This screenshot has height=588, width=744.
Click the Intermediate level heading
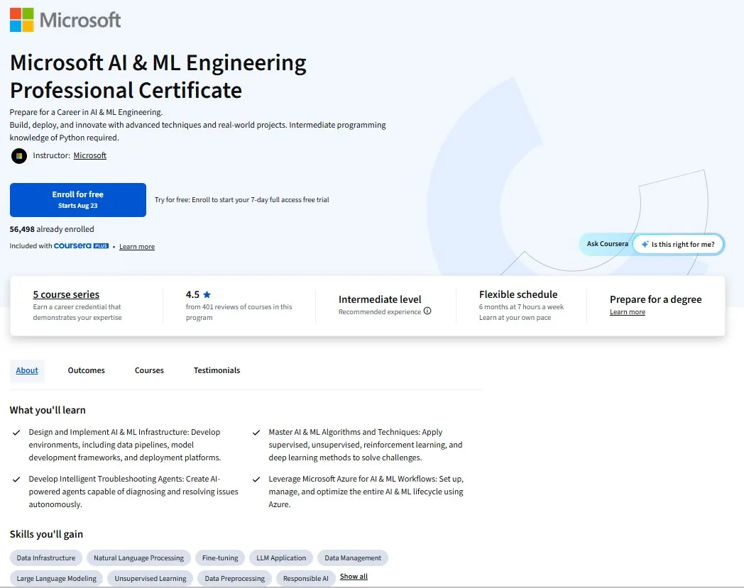pos(380,300)
